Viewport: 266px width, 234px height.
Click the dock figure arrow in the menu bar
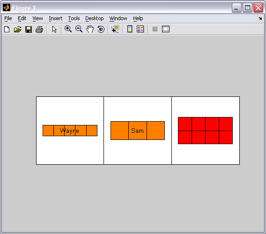pyautogui.click(x=260, y=18)
